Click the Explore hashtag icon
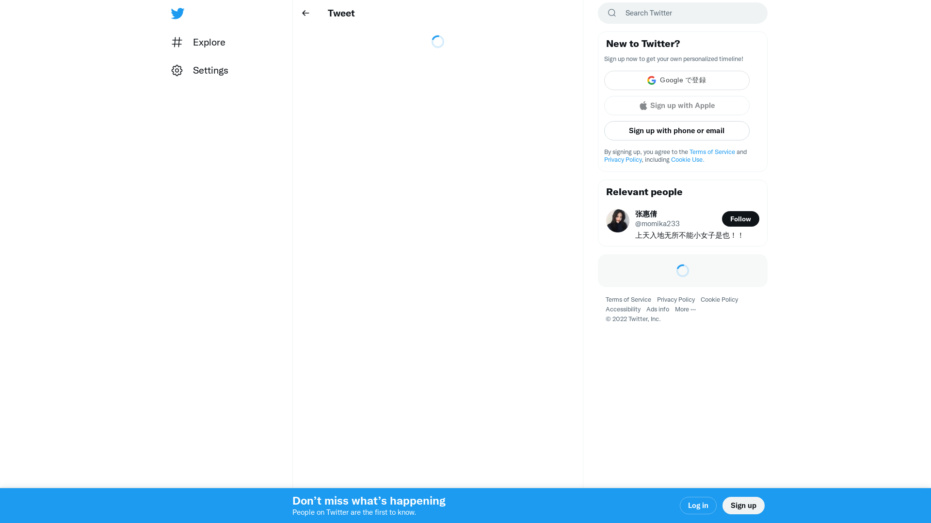This screenshot has height=523, width=931. coord(177,42)
